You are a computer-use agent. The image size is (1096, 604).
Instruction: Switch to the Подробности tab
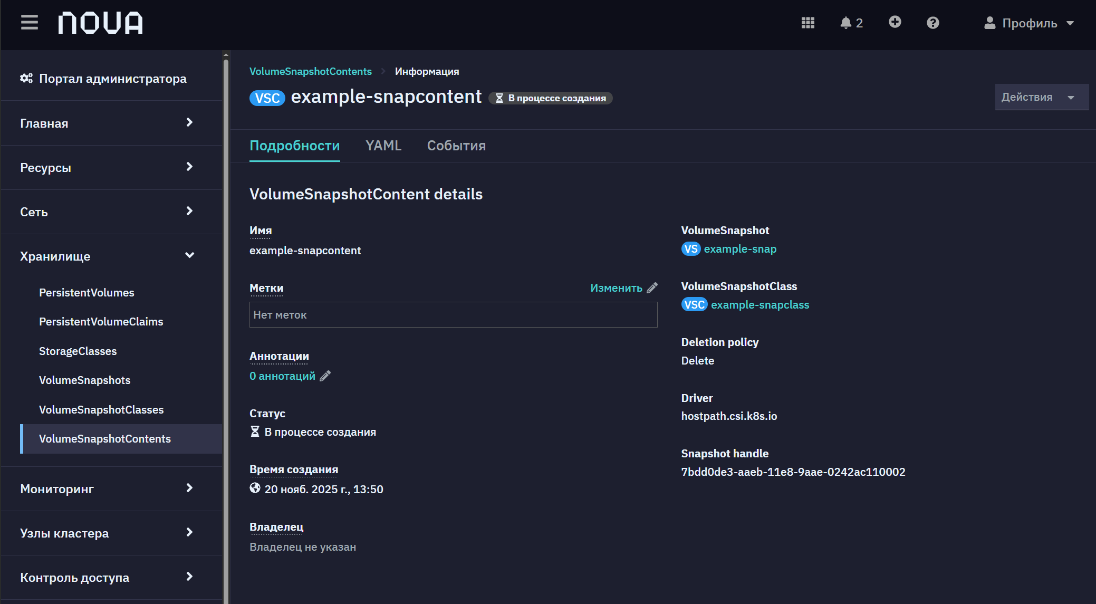(x=294, y=146)
